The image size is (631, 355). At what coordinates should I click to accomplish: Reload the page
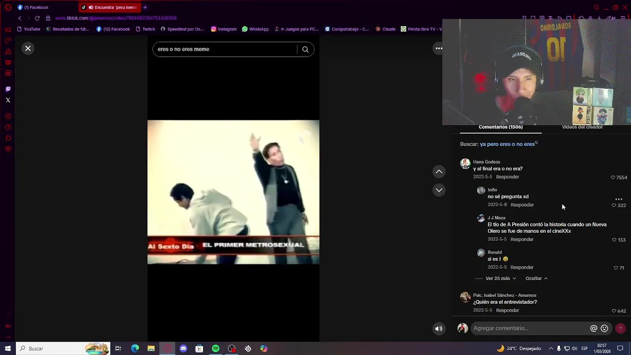[37, 18]
